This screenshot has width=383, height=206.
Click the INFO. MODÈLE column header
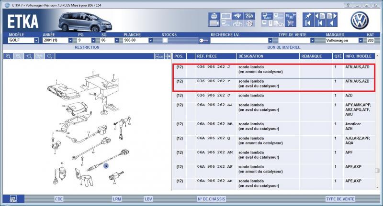click(x=359, y=56)
